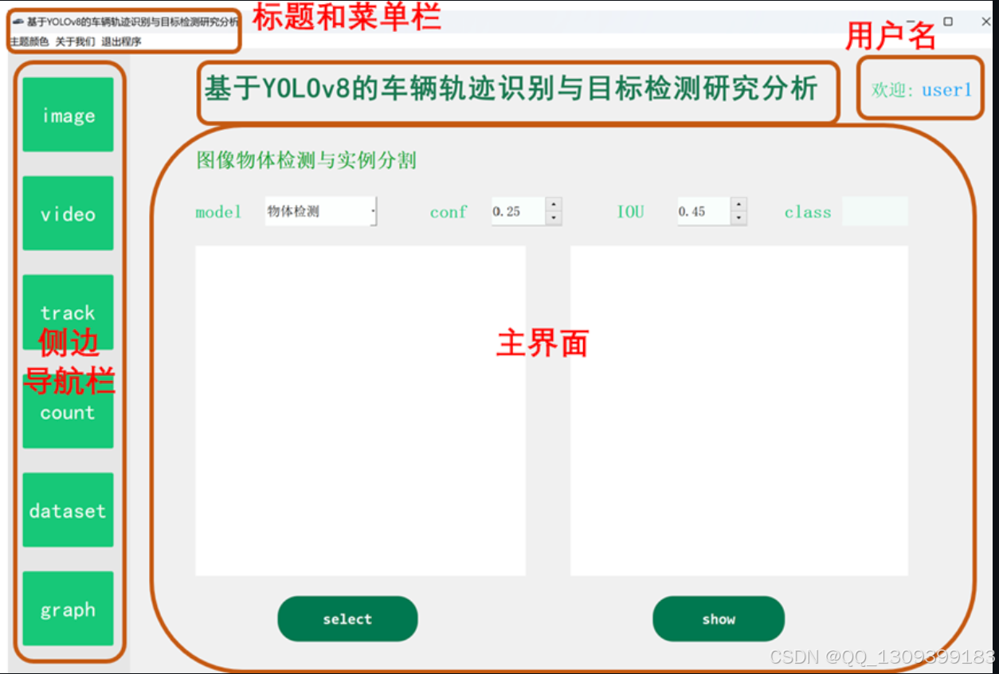999x674 pixels.
Task: Expand the model dropdown showing 物体检测
Action: point(321,211)
